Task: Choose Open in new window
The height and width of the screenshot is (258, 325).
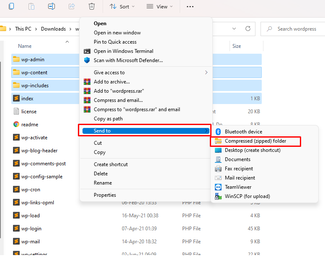Action: (146, 33)
